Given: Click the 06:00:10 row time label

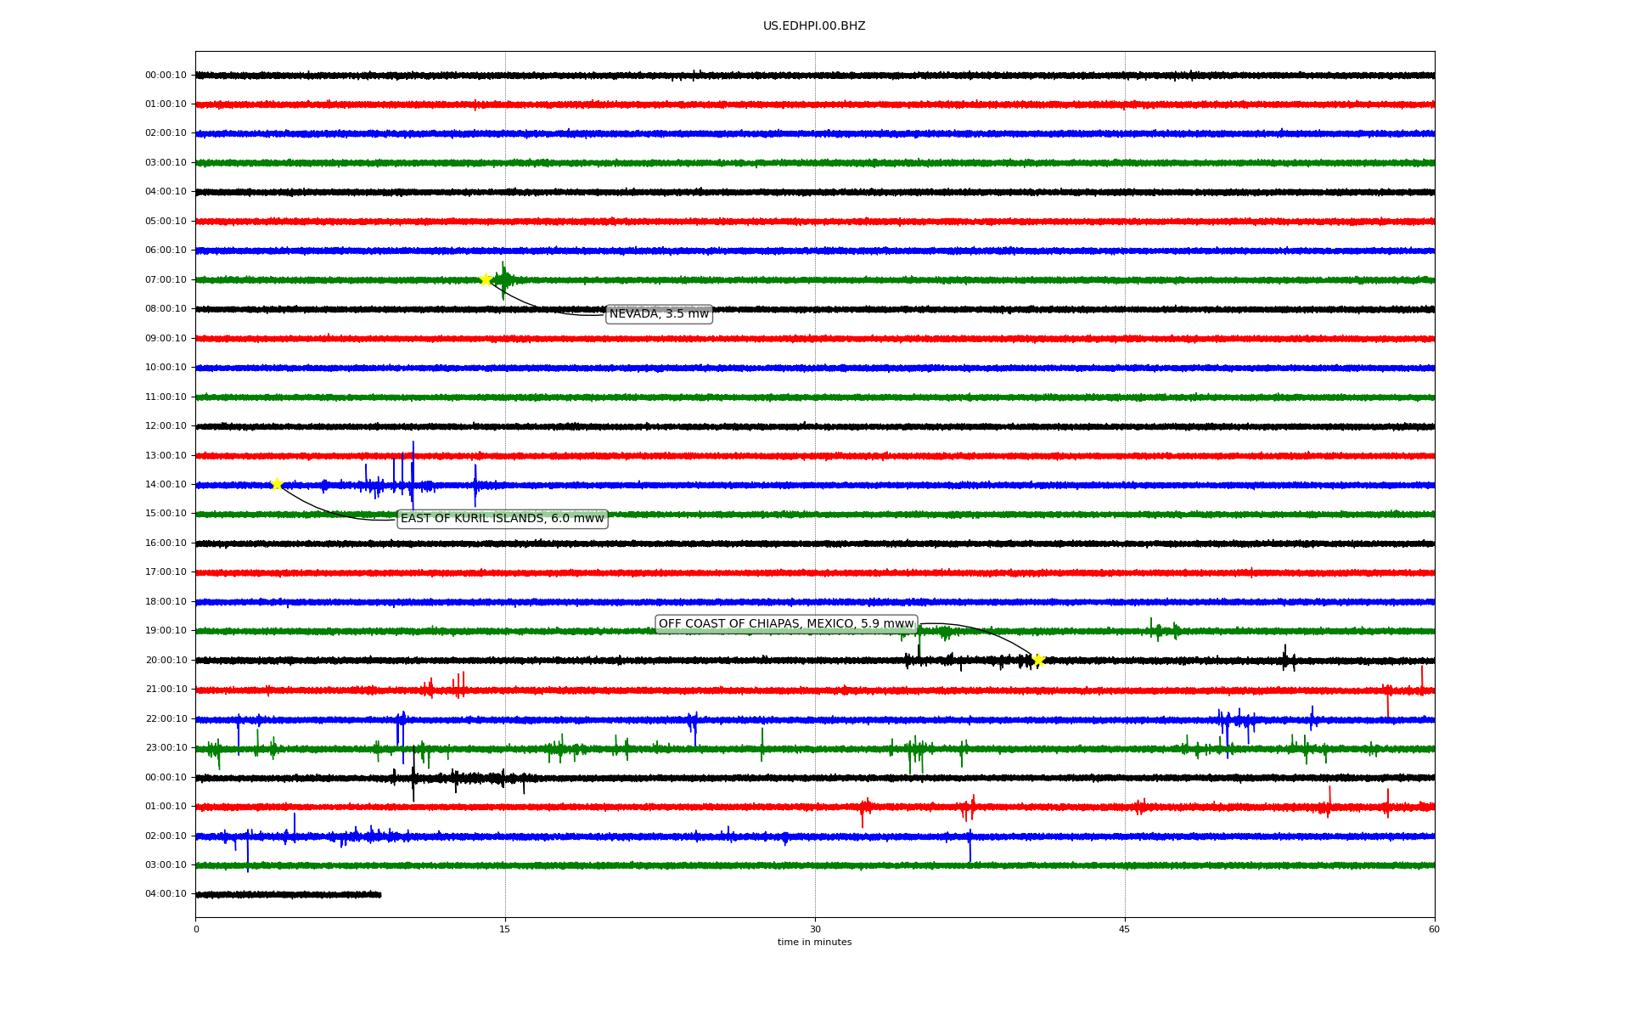Looking at the screenshot, I should click(x=166, y=250).
